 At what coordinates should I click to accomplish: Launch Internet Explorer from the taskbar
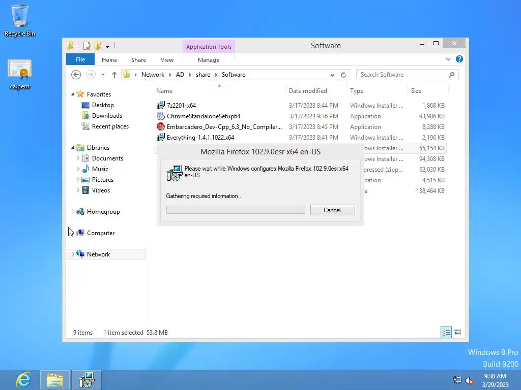pyautogui.click(x=23, y=380)
